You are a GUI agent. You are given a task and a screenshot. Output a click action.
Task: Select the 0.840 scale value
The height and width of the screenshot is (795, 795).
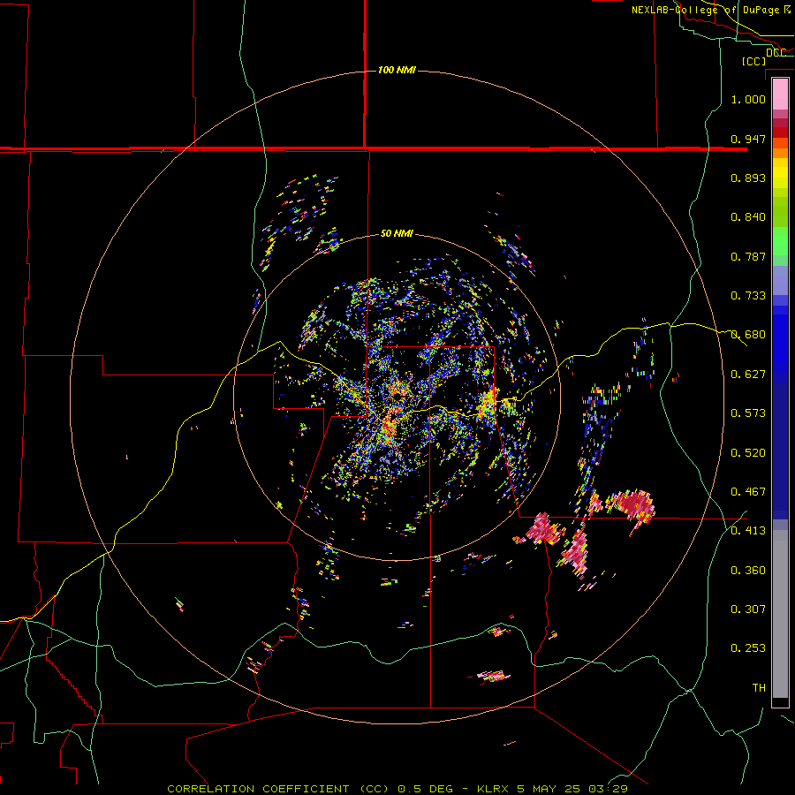coord(748,217)
